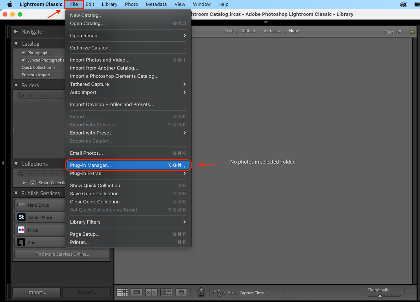Open the Open Recent submenu

(128, 35)
